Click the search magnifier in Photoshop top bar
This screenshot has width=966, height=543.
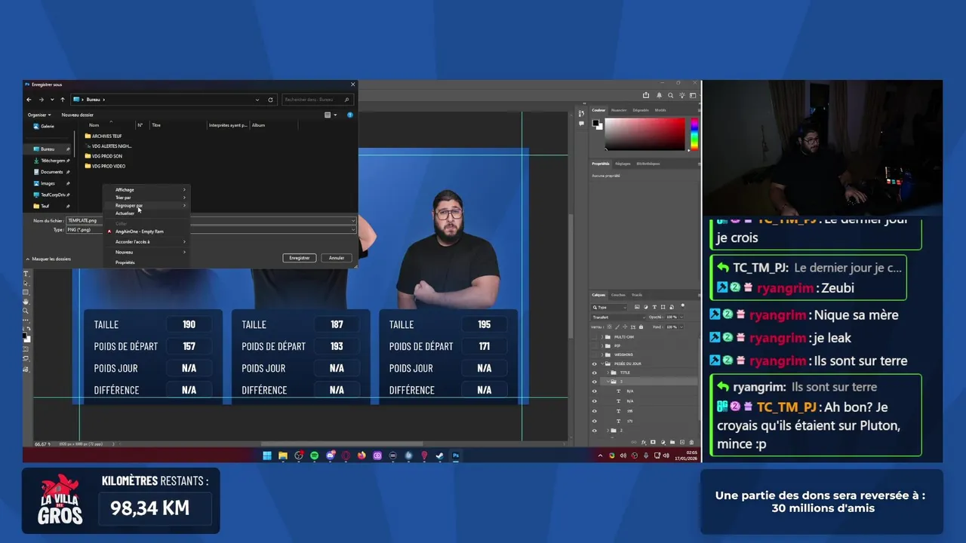pyautogui.click(x=670, y=96)
